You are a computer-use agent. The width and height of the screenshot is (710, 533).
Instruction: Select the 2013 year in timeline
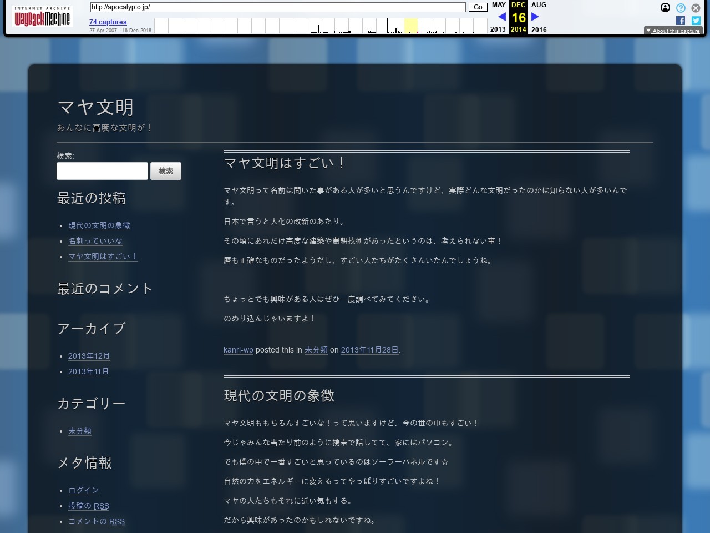(x=498, y=29)
